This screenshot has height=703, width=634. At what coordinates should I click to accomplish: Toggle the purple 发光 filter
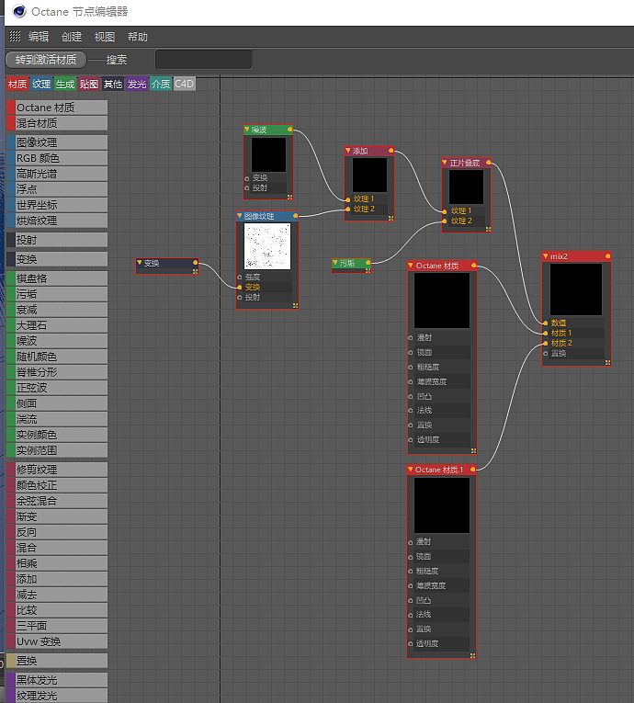point(137,84)
